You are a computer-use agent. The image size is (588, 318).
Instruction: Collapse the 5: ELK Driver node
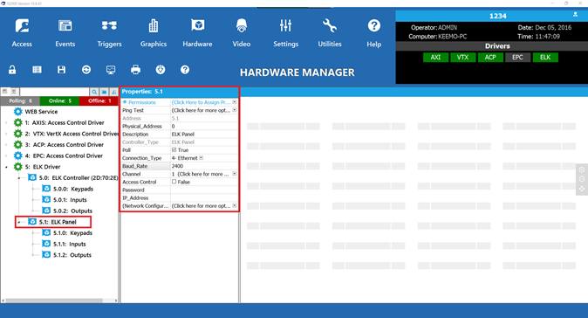[6, 167]
